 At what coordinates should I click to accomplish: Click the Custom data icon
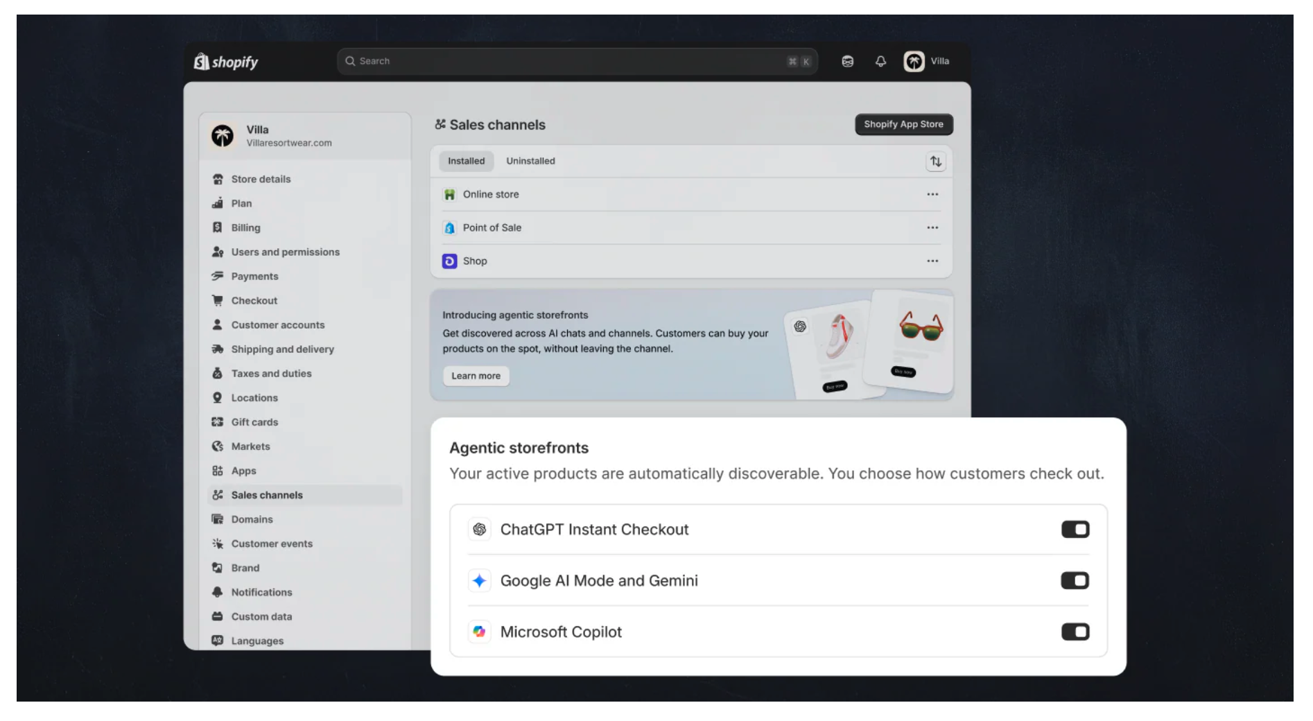point(218,616)
